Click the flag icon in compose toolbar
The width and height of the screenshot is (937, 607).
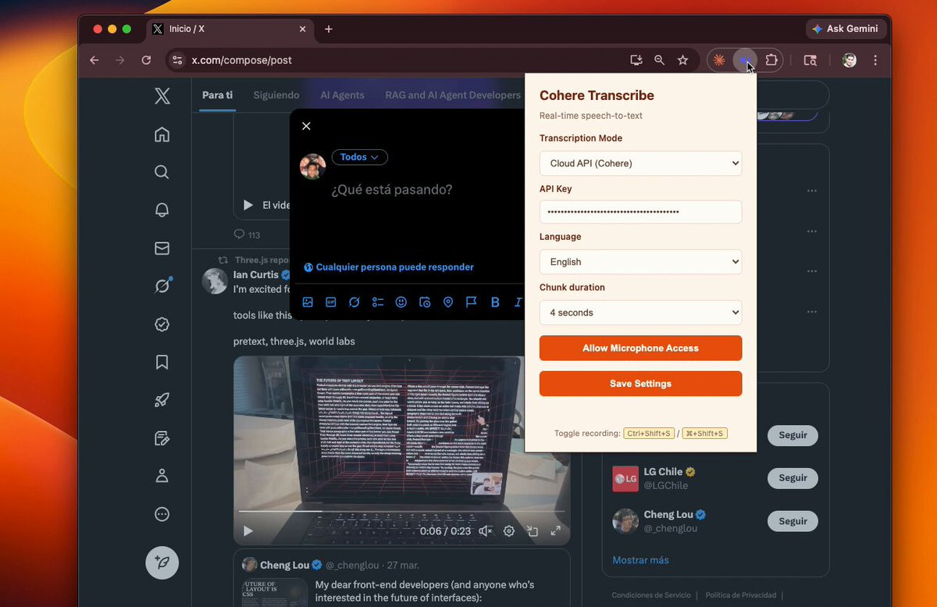point(472,302)
